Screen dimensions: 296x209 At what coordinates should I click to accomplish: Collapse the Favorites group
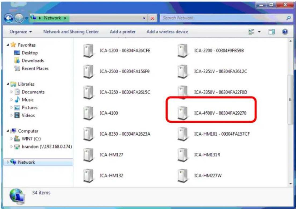pos(8,45)
